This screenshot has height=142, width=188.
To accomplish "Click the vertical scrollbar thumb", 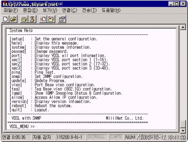I will point(183,124).
